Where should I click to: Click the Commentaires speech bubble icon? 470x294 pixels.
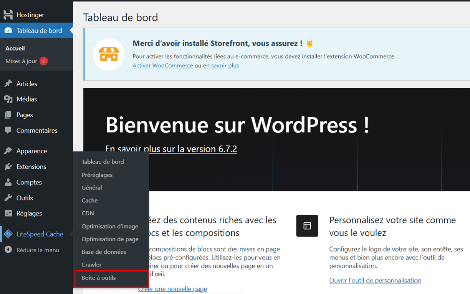(x=8, y=131)
